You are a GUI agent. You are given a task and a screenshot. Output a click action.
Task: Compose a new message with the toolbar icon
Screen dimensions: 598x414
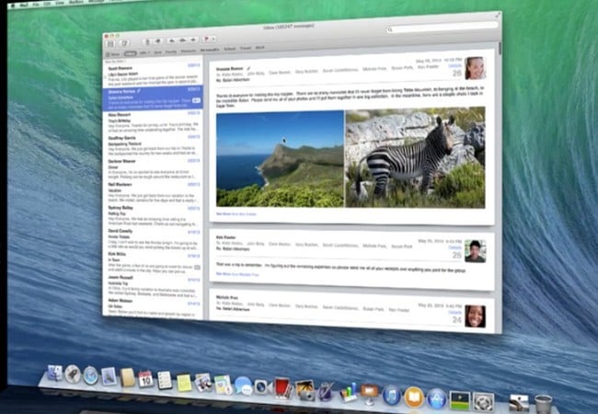point(124,43)
